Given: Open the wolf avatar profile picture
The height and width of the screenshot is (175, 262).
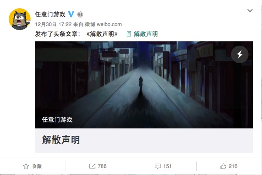Looking at the screenshot, I should 20,19.
